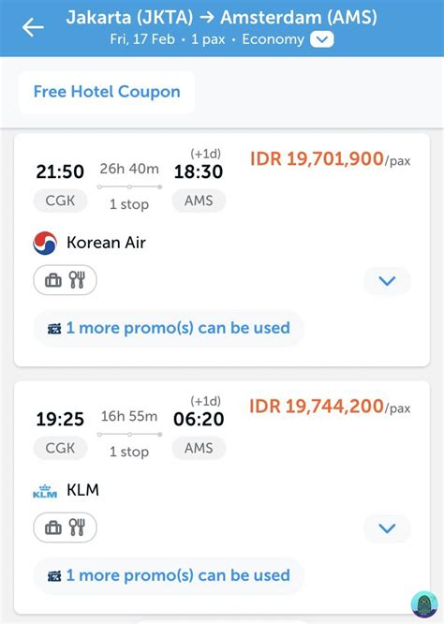Expand the Korean Air flight details
Viewport: 444px width, 624px height.
(387, 281)
